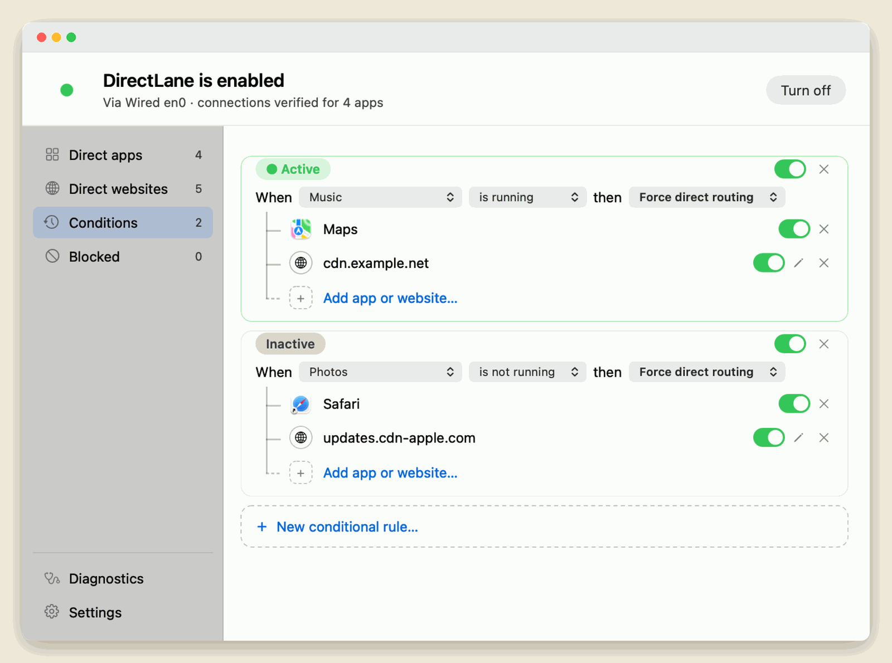
Task: Click Add app or website under Maps
Action: coord(390,298)
